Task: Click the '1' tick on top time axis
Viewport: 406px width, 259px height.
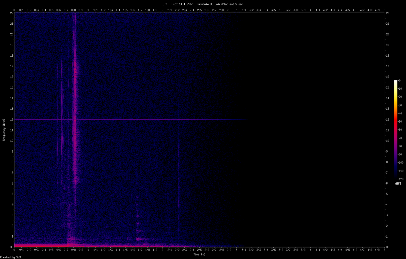Action: (x=88, y=10)
